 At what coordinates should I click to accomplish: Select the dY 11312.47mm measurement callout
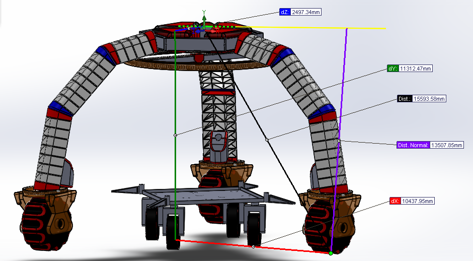coord(410,69)
